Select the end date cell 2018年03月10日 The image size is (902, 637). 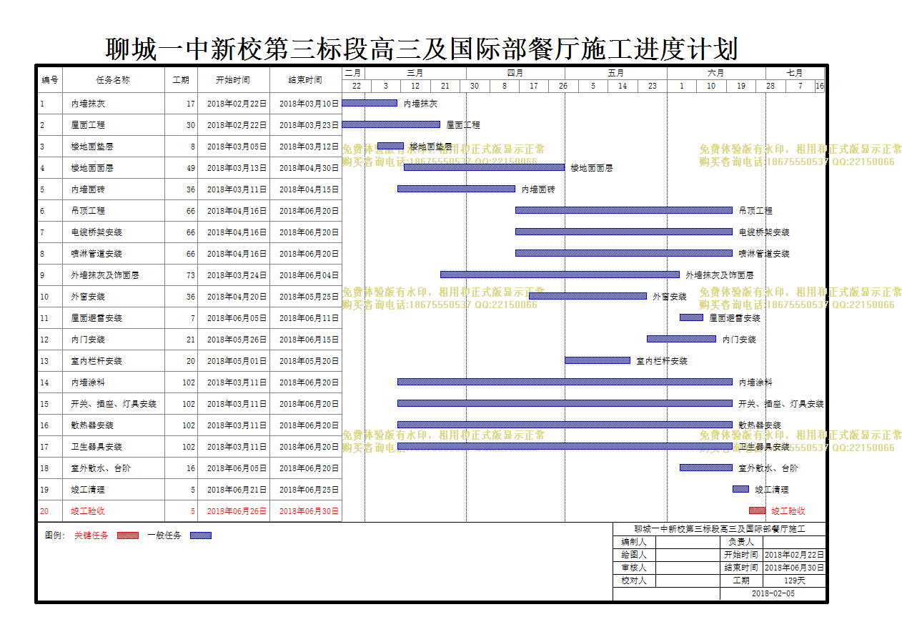point(306,104)
